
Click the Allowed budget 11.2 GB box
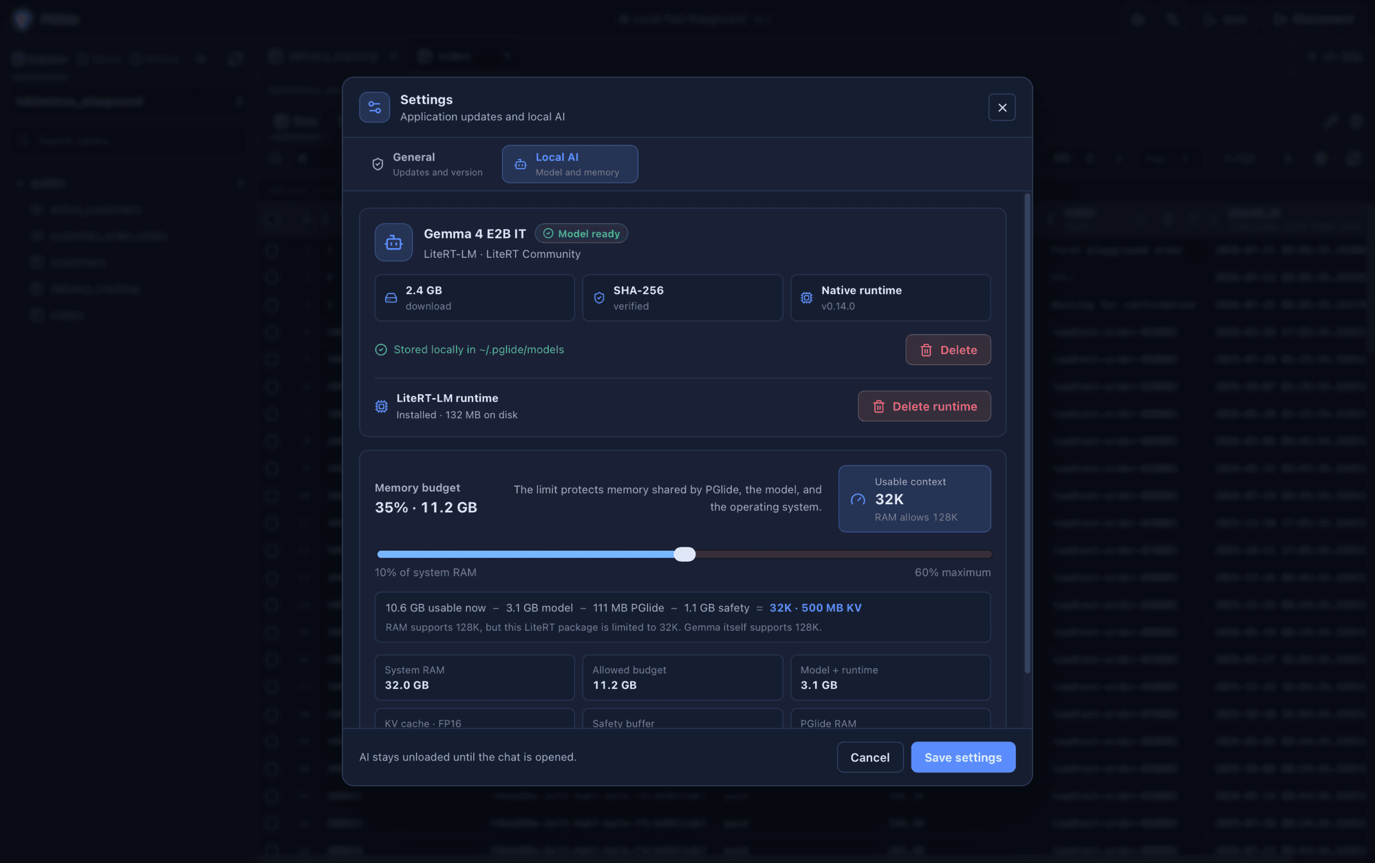tap(682, 677)
